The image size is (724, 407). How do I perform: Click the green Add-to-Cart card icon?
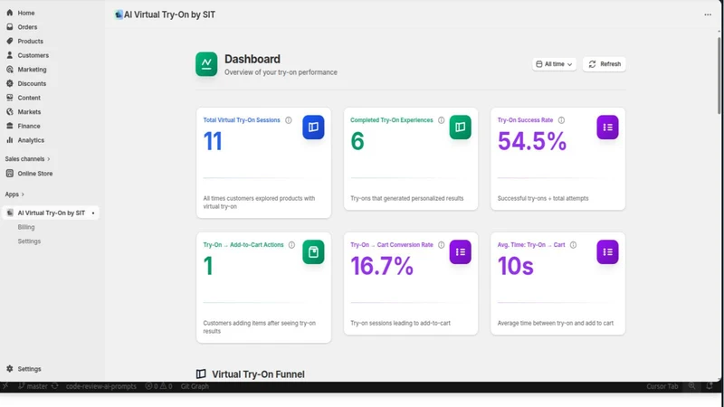[x=313, y=252]
